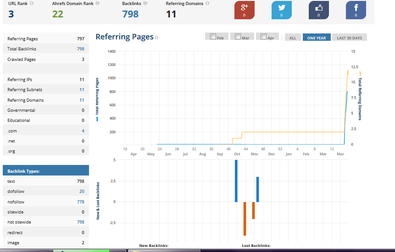Screen dimensions: 395x252
Task: Click info icon beside Referring Domains header
Action: [x=207, y=3]
